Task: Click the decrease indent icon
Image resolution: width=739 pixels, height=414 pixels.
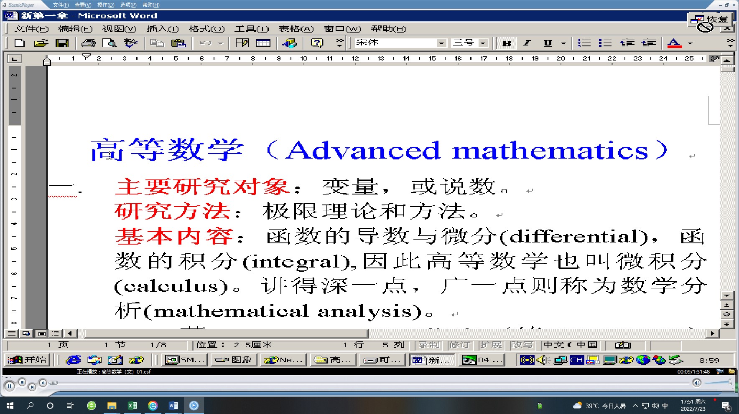Action: click(x=627, y=43)
